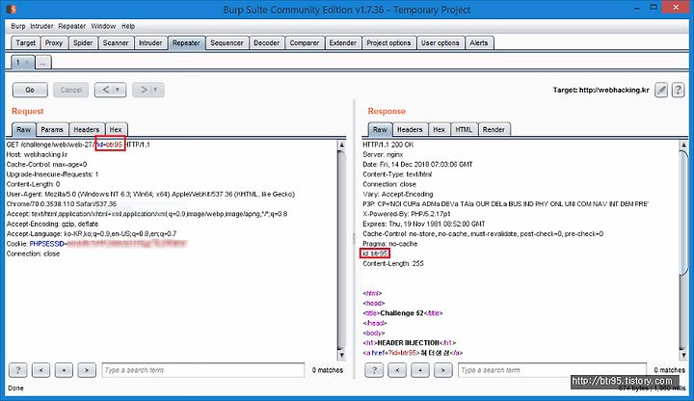
Task: Click 'HTTP/1.1 200 OK' response line
Action: 388,145
